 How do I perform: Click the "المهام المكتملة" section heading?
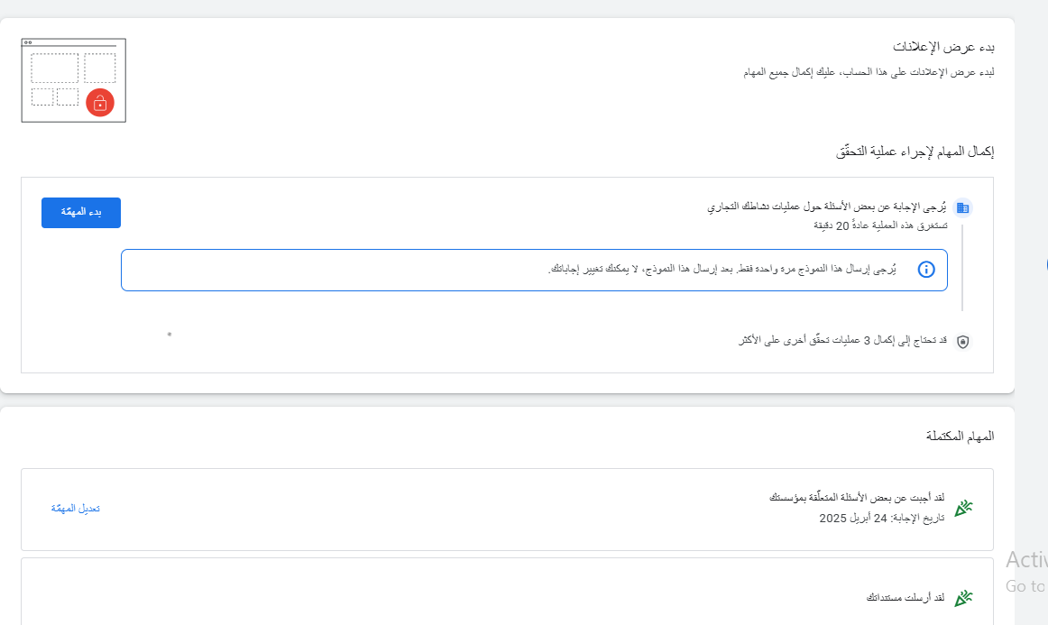[x=960, y=437]
